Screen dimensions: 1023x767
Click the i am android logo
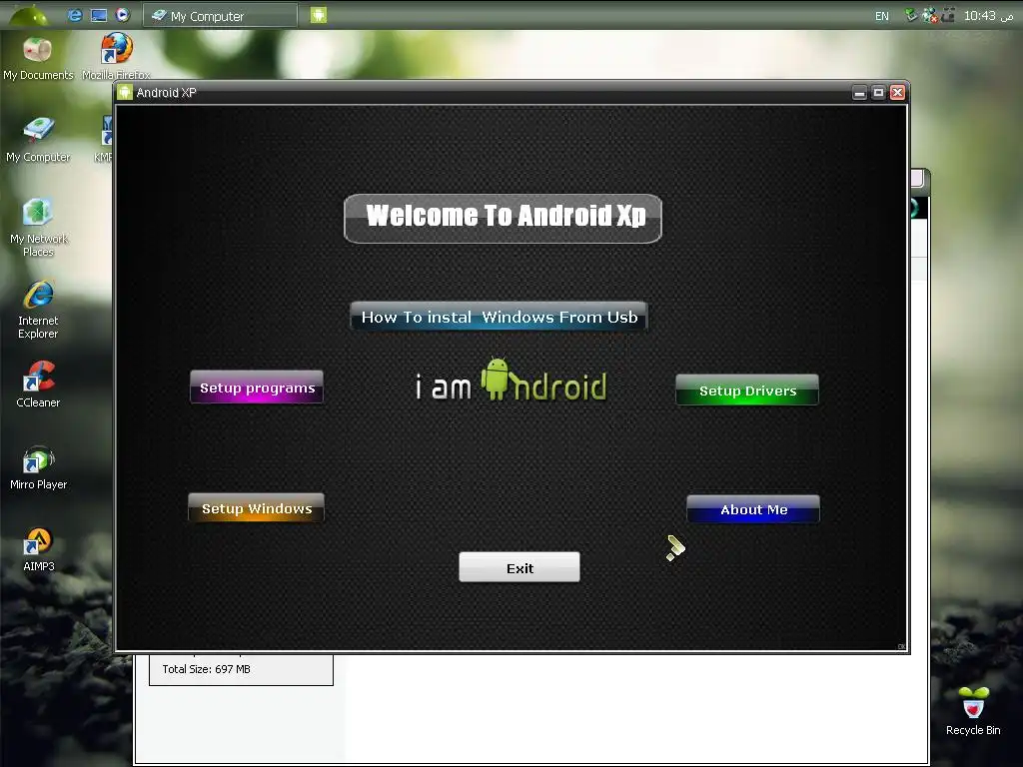coord(511,381)
